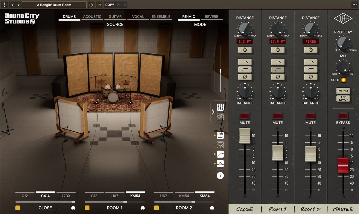Toggle the yellow CLOSE mic enable square

(x=18, y=208)
